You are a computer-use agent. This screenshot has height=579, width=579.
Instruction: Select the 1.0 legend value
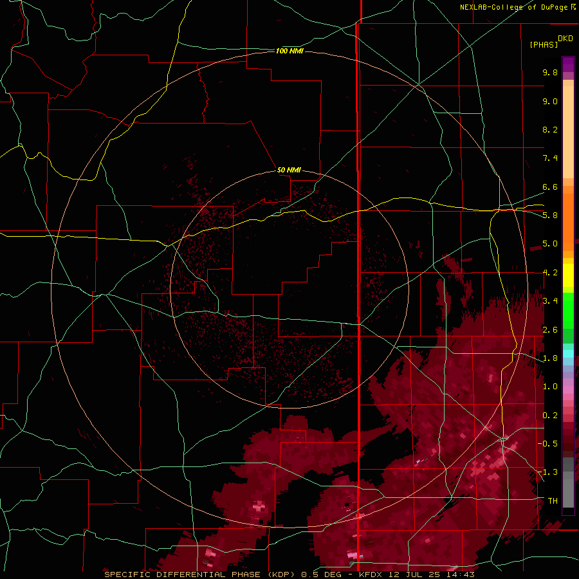(x=550, y=387)
